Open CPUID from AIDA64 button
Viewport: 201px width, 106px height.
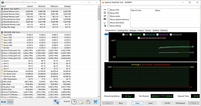(167, 103)
